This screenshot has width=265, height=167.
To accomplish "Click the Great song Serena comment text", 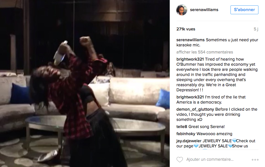I will tap(207, 127).
